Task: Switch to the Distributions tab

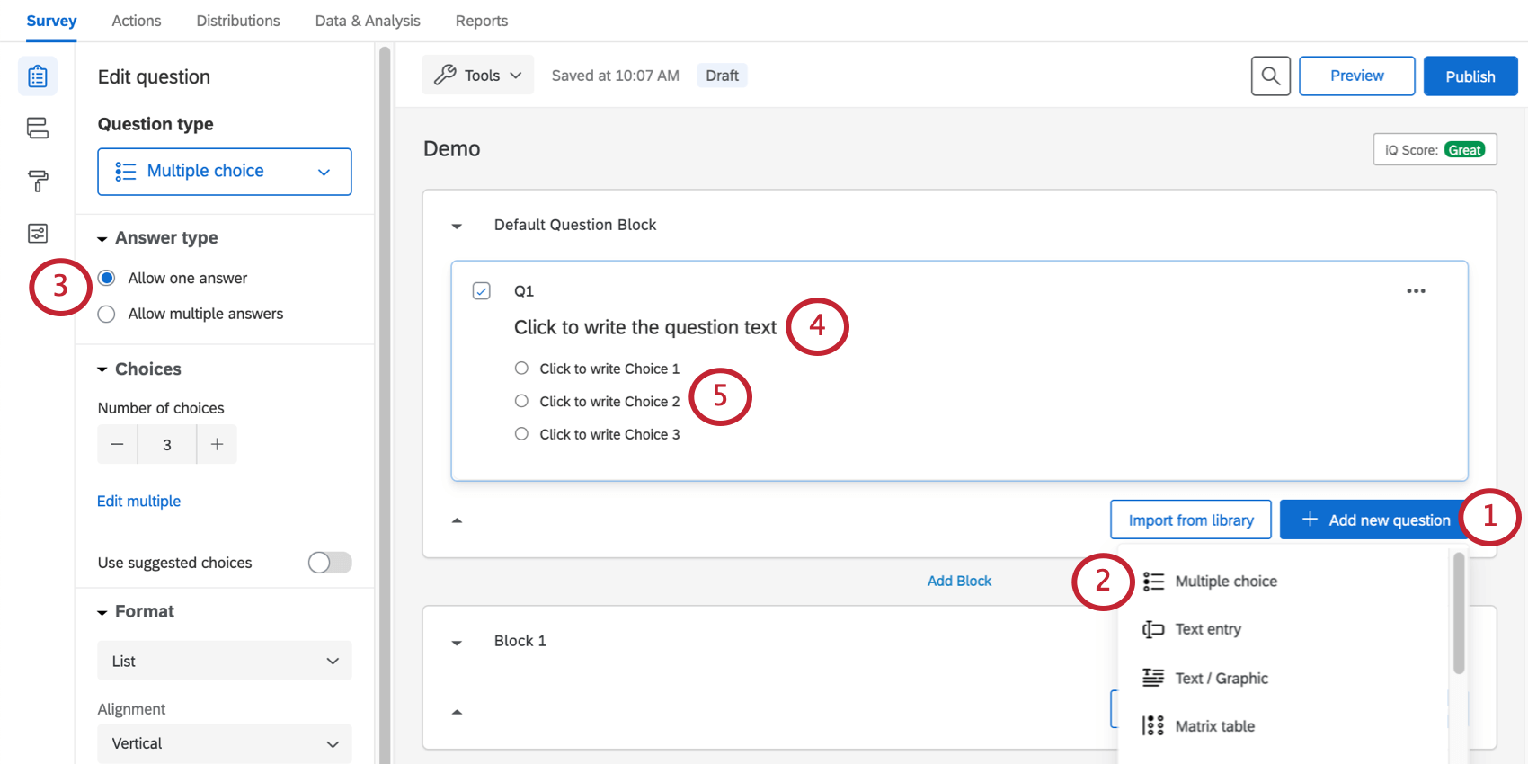Action: (238, 21)
